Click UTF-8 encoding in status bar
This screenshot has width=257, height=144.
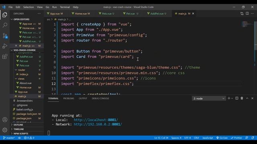tap(188, 138)
